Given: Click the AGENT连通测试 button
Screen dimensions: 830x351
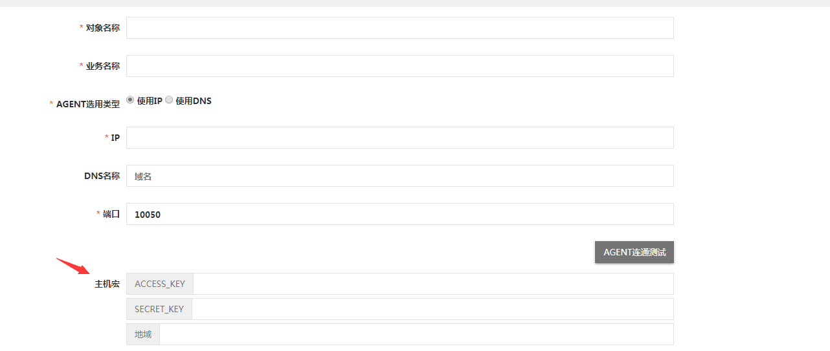Looking at the screenshot, I should (634, 252).
